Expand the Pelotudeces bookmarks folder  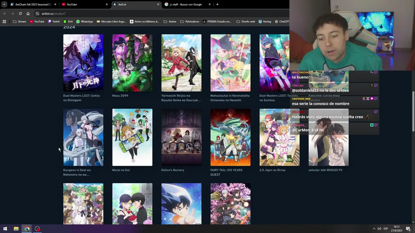(x=190, y=22)
